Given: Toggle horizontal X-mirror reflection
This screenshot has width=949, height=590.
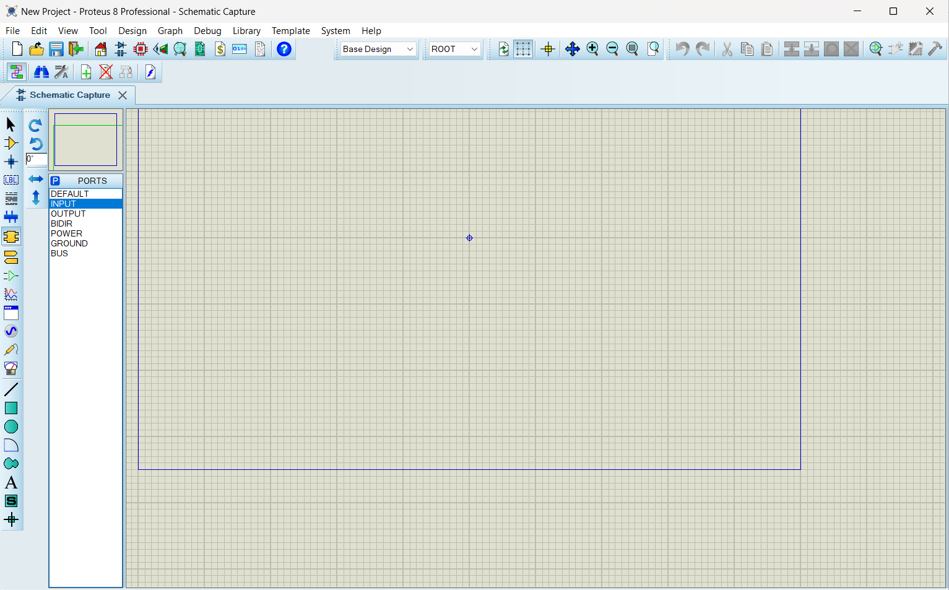Looking at the screenshot, I should pos(36,179).
